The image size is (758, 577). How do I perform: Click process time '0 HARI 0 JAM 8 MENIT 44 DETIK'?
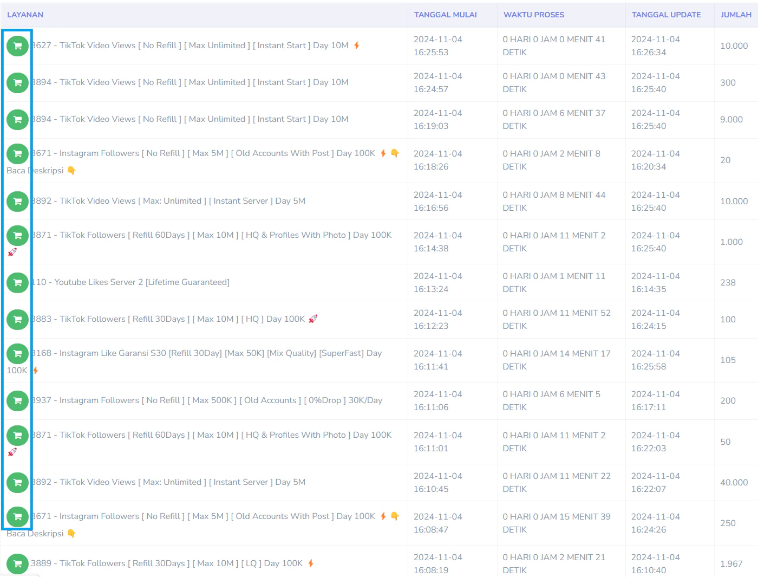click(x=554, y=202)
